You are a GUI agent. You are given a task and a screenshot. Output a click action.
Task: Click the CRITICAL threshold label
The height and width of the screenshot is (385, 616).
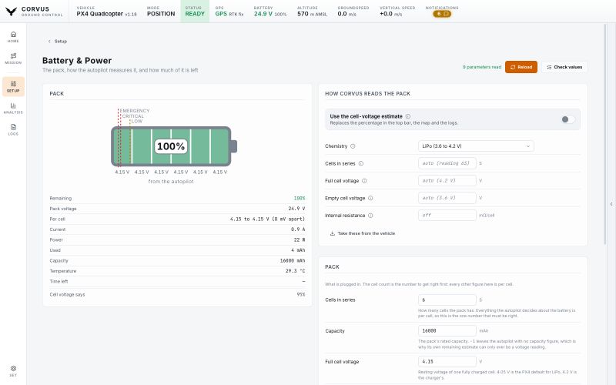click(133, 116)
